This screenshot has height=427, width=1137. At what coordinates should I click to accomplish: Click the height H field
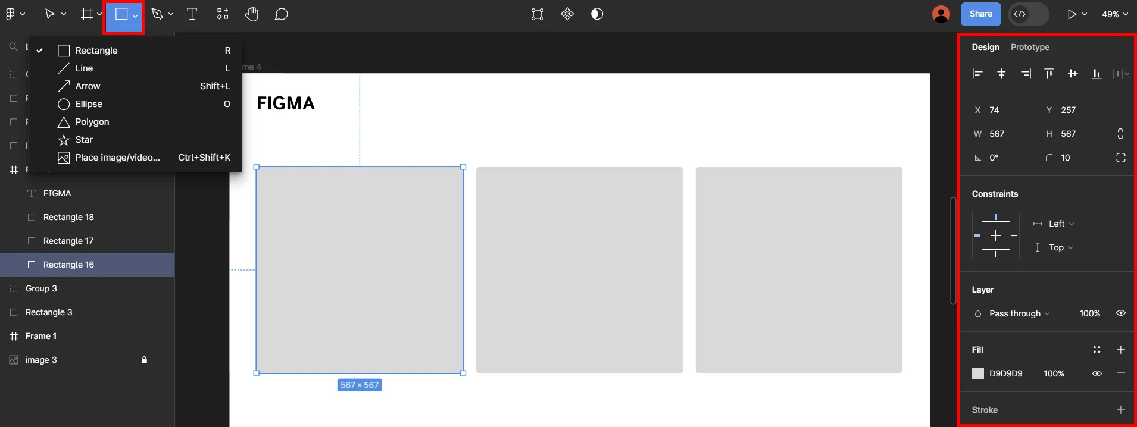pos(1074,134)
